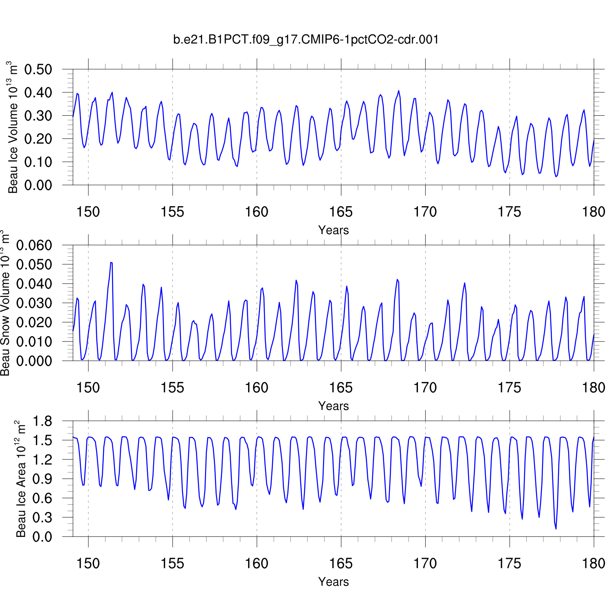Click the Years label under the bottom plot
This screenshot has width=611, height=611.
click(x=333, y=582)
